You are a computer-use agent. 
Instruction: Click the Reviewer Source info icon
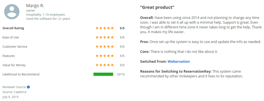point(28,87)
